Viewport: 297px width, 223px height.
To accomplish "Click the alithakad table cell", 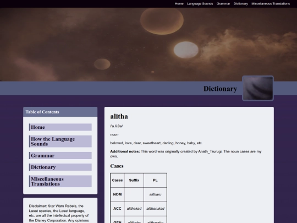I will [134, 209].
